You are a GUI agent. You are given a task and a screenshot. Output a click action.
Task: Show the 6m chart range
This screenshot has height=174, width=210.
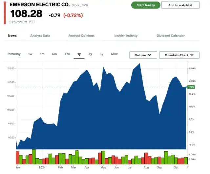pos(54,54)
